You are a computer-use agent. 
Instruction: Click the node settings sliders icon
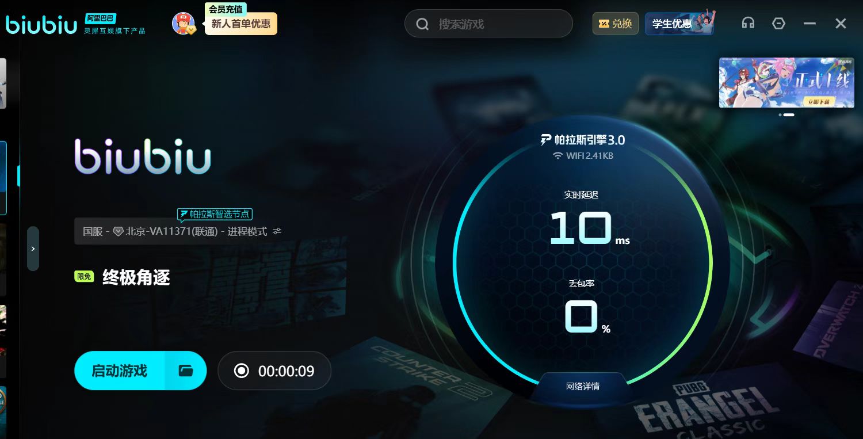point(277,231)
